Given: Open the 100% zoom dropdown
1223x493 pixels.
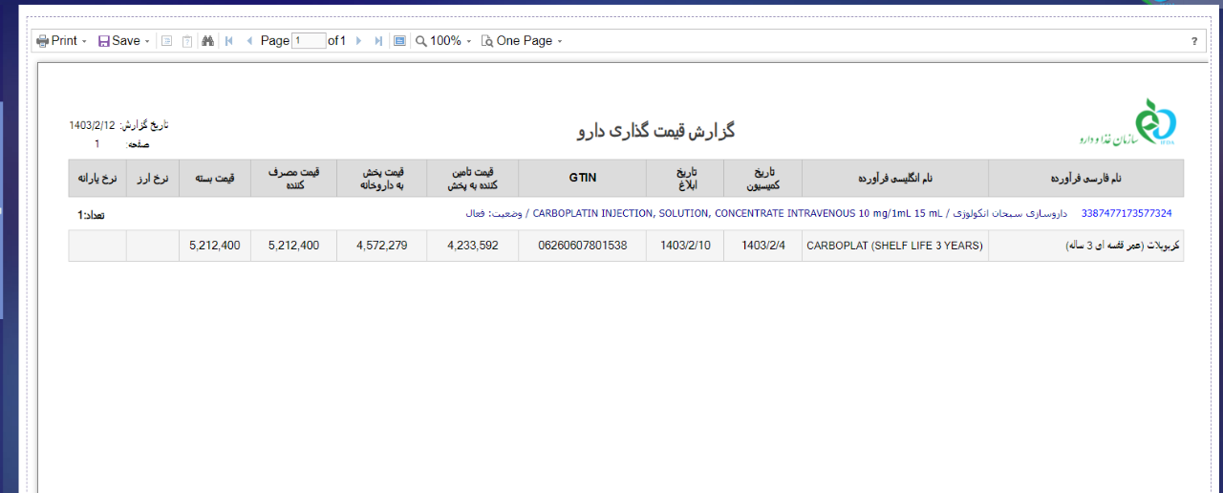Looking at the screenshot, I should click(444, 41).
